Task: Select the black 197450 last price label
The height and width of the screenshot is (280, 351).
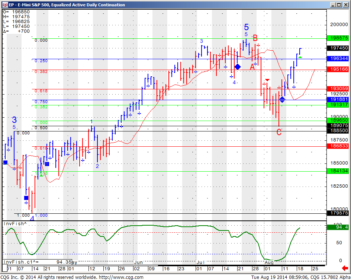Action: (x=338, y=48)
